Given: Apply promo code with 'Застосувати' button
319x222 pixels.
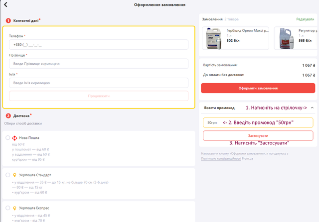Looking at the screenshot, I should click(258, 135).
